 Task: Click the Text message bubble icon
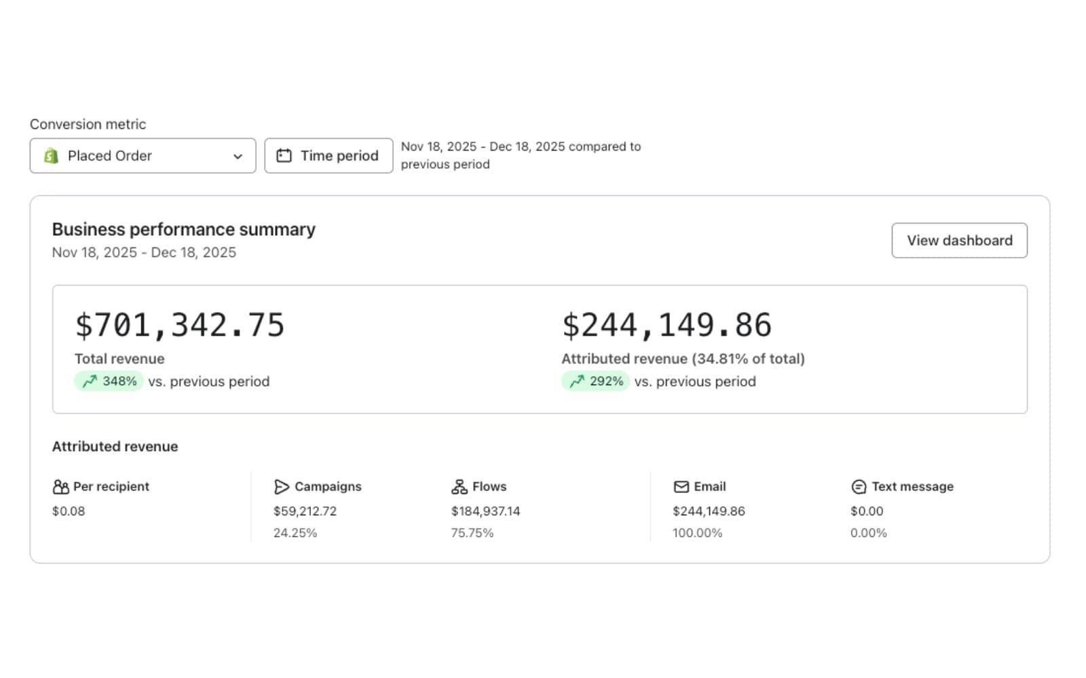(x=859, y=487)
